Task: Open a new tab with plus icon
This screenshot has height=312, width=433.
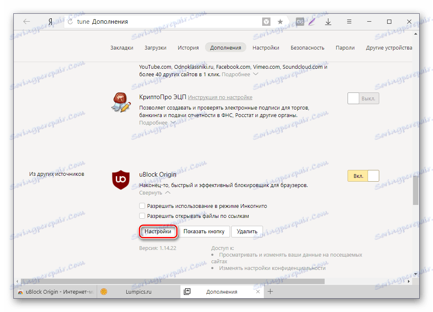Action: tap(270, 292)
